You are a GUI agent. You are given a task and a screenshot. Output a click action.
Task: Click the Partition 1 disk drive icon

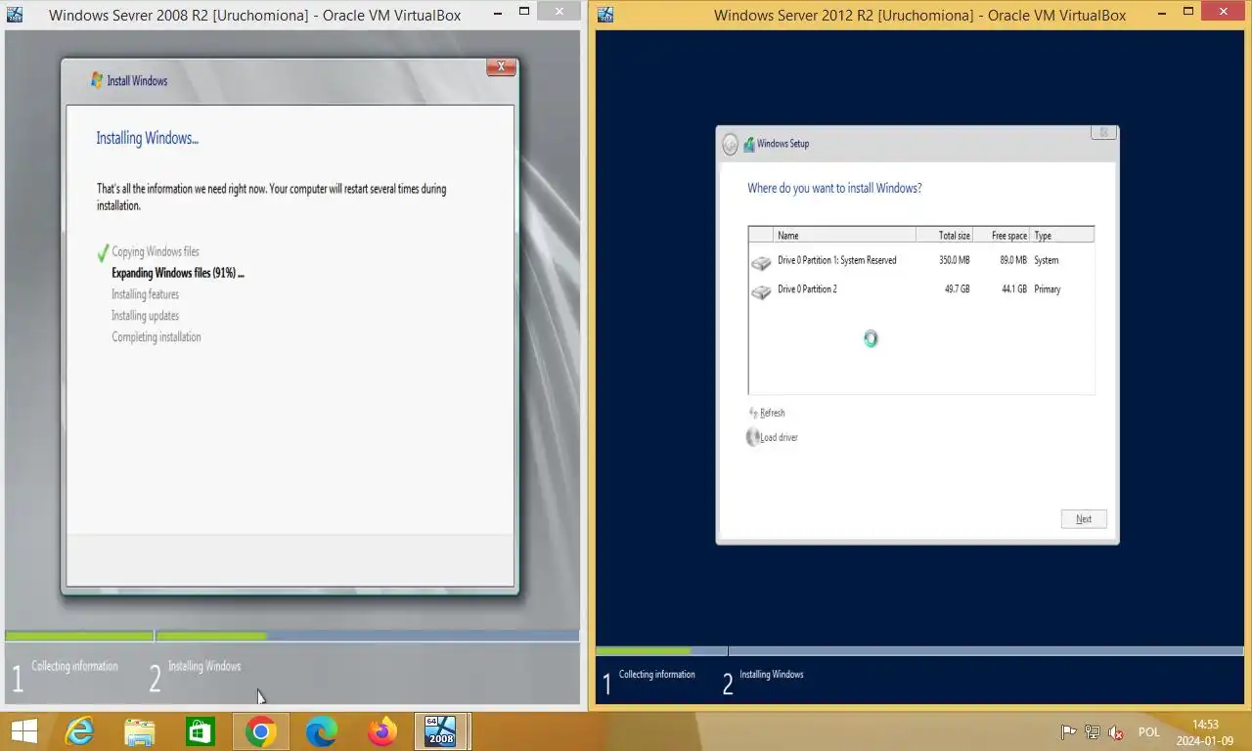(x=761, y=263)
